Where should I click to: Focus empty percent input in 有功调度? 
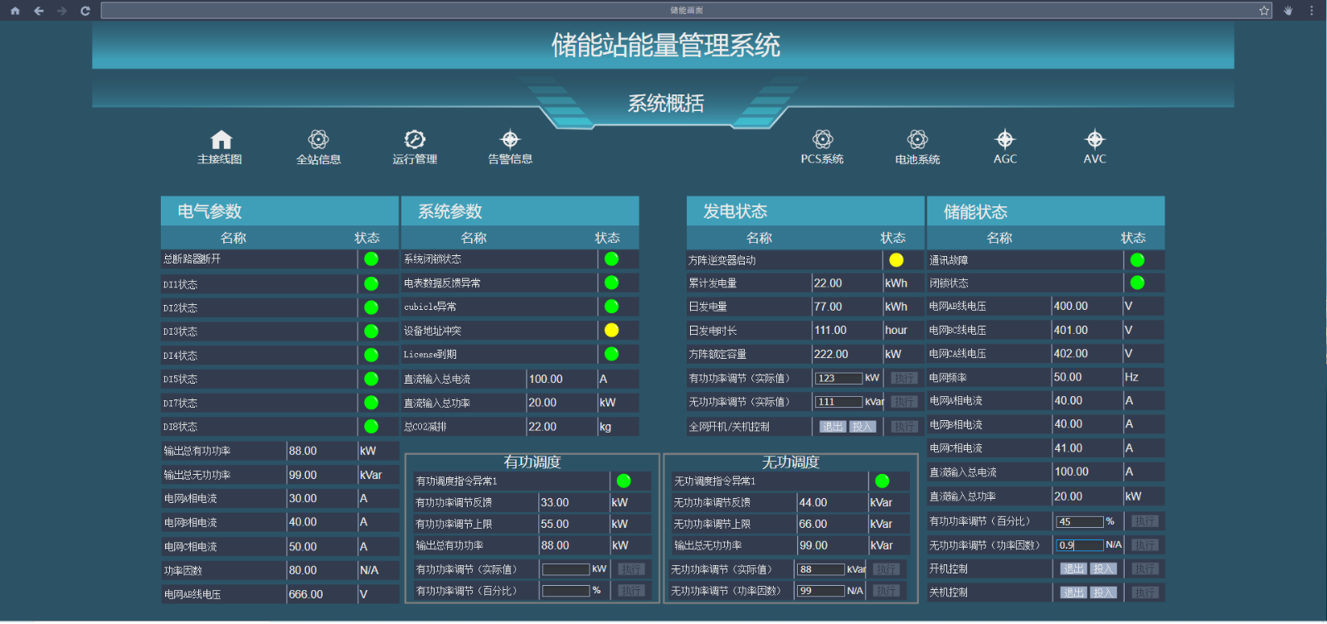[x=566, y=591]
